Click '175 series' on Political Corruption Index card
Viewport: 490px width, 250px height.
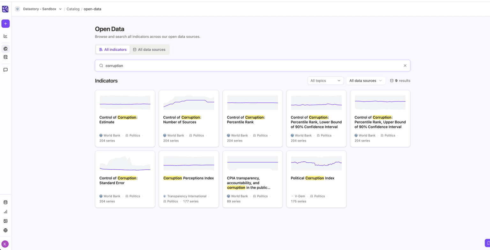[x=299, y=202]
